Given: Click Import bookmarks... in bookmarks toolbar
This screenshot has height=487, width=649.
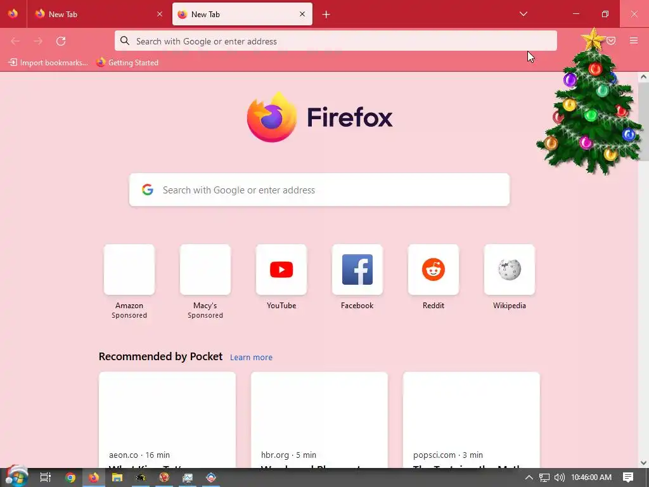Looking at the screenshot, I should point(48,63).
